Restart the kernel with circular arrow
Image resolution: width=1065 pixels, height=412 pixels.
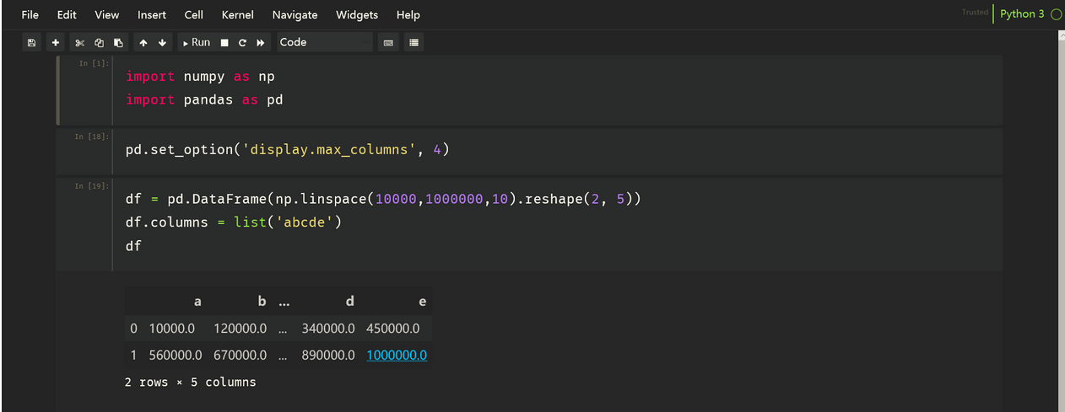tap(242, 42)
